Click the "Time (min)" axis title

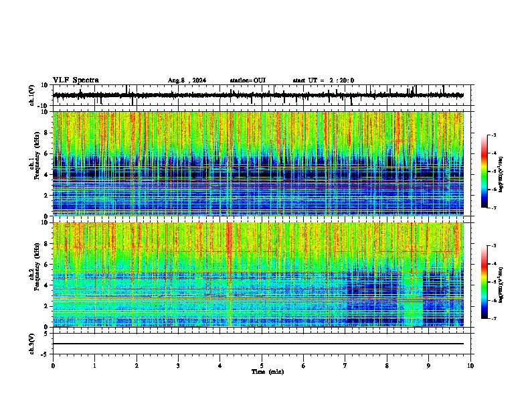pyautogui.click(x=268, y=372)
